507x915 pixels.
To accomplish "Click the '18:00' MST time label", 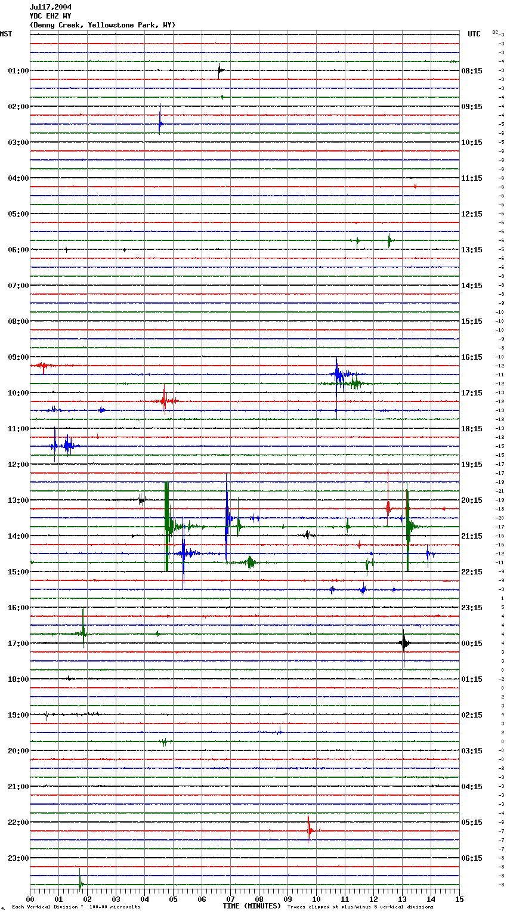I will (18, 679).
